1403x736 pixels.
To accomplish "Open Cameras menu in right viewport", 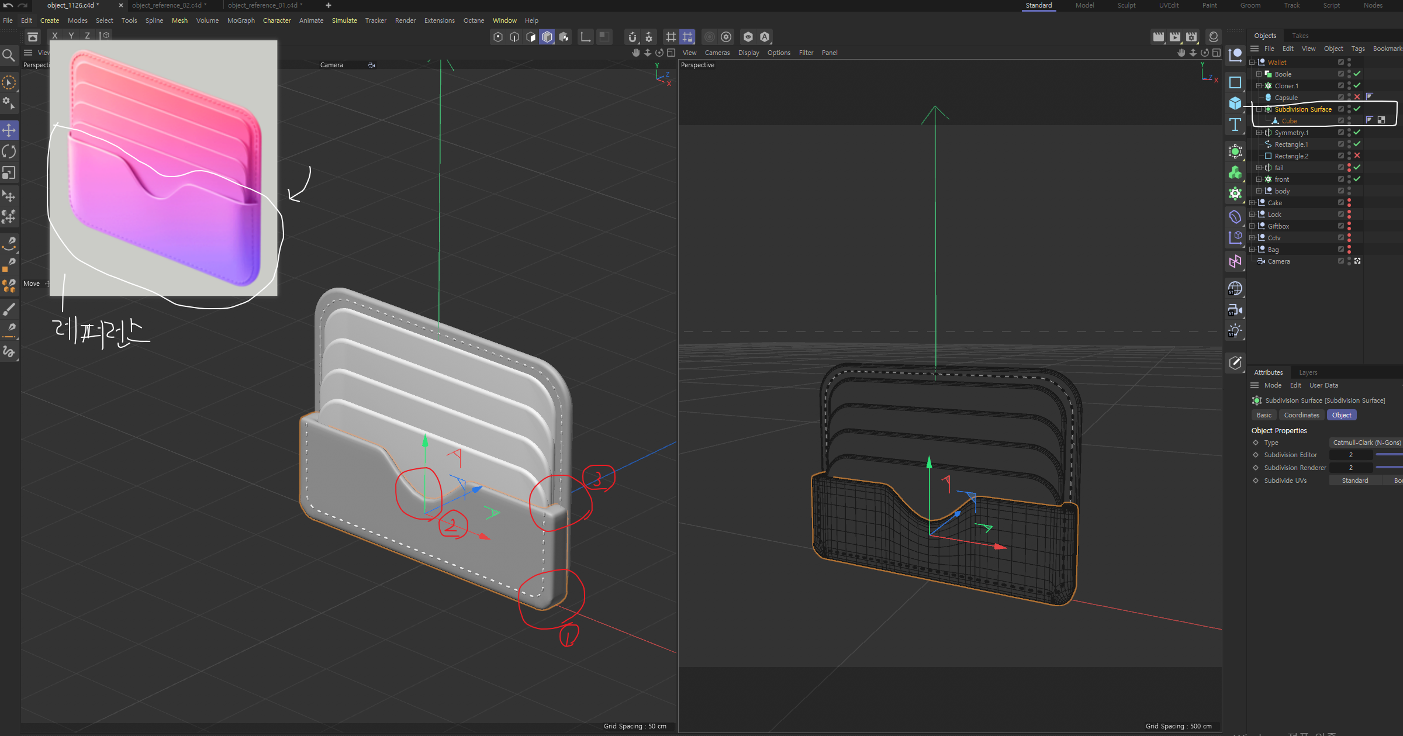I will 717,53.
